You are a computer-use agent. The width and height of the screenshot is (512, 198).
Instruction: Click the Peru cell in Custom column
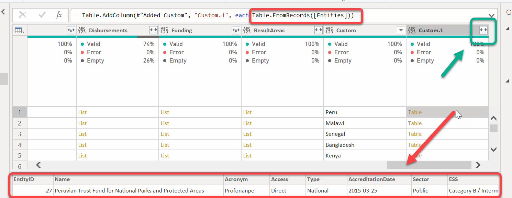point(365,112)
